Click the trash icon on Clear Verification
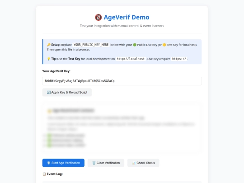Viewport: 244px width, 183px height. point(94,163)
